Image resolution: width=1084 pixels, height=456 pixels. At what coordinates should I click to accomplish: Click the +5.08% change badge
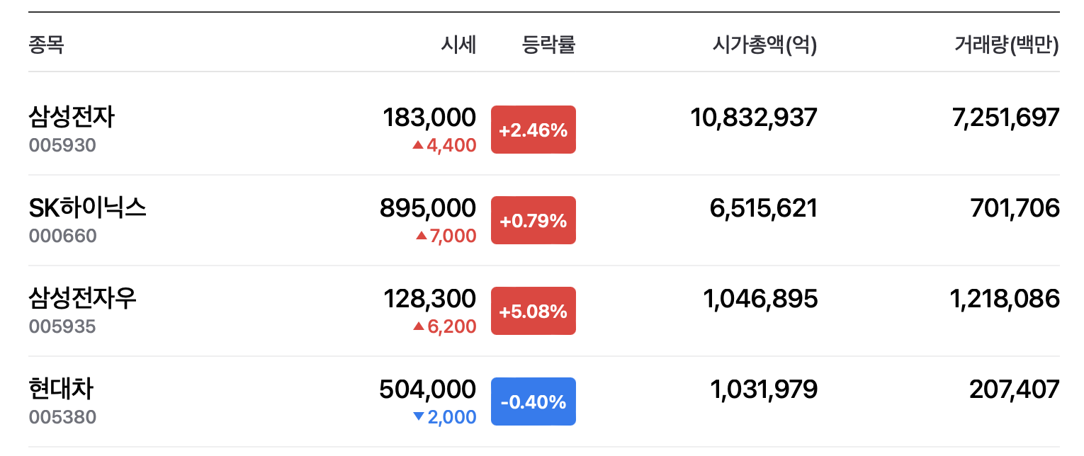533,311
